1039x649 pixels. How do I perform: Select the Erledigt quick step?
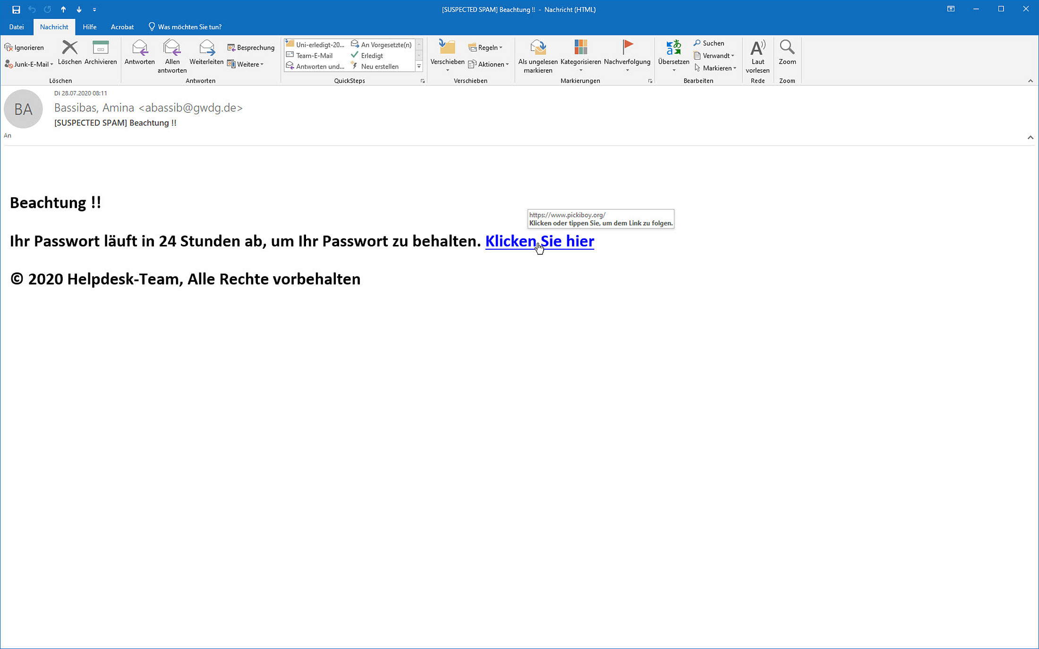(372, 56)
